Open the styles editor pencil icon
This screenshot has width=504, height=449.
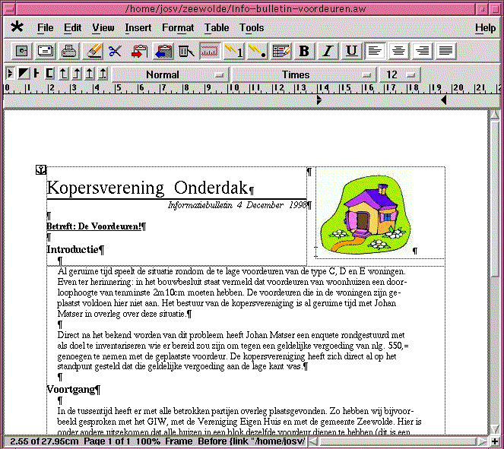click(281, 51)
